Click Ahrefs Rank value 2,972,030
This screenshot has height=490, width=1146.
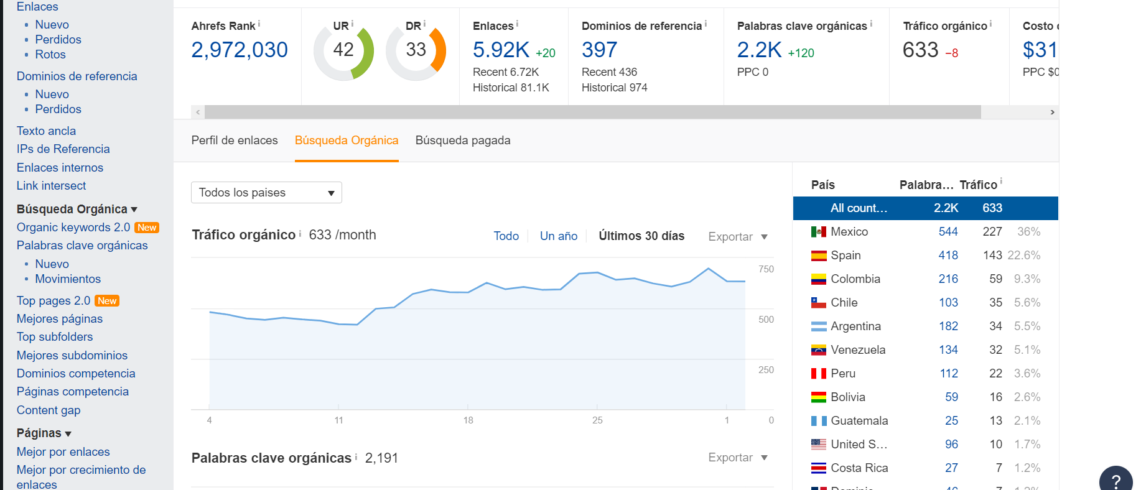(240, 50)
